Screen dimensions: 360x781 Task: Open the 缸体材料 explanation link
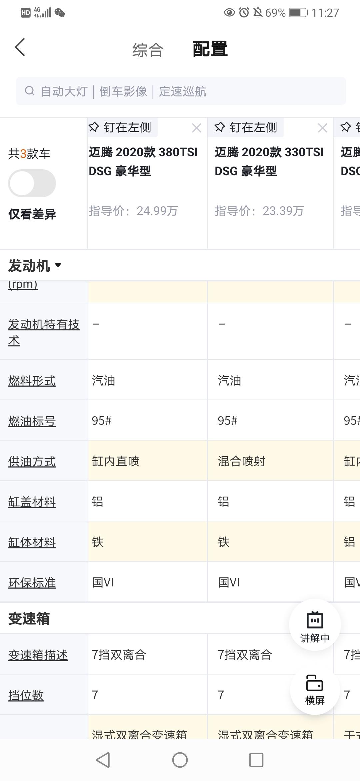(32, 542)
